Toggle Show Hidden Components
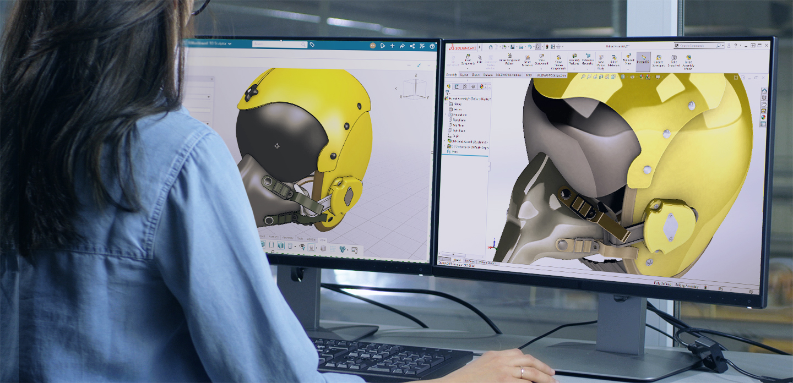 (x=558, y=62)
